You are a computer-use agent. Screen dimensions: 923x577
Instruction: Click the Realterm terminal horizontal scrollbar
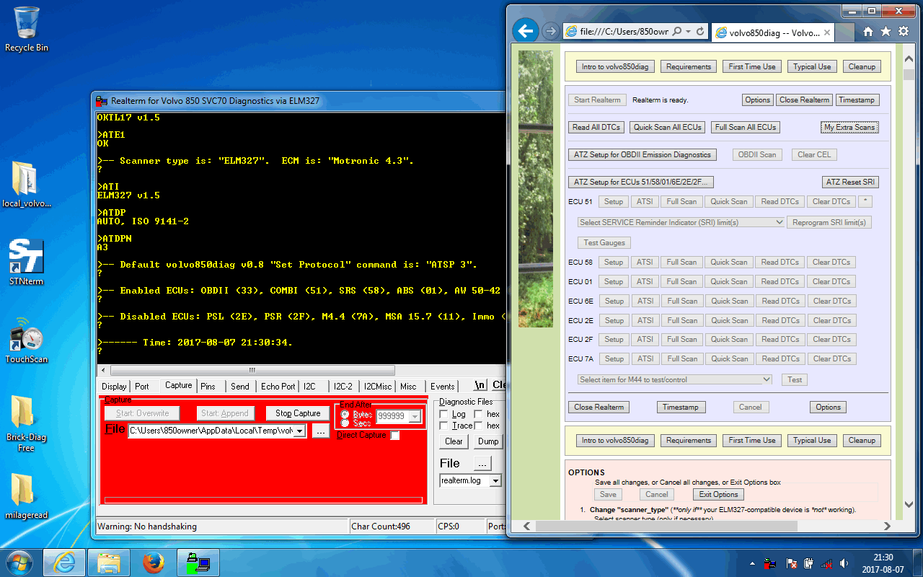[252, 370]
